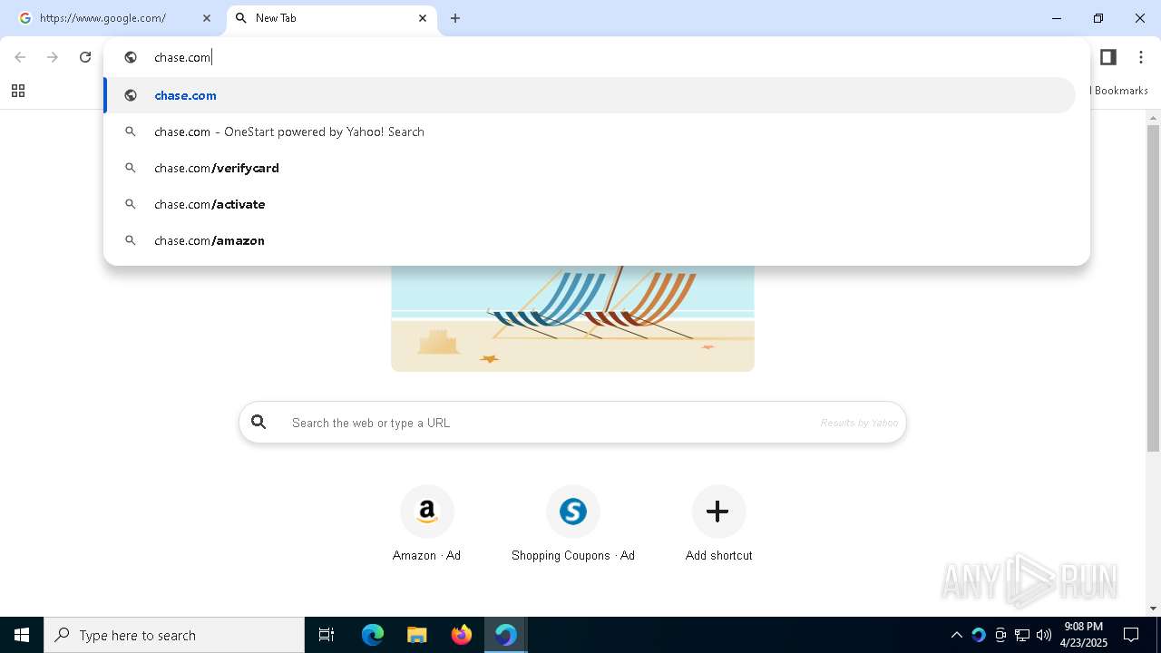The width and height of the screenshot is (1161, 653).
Task: Switch to the New Tab tab
Action: 332,18
